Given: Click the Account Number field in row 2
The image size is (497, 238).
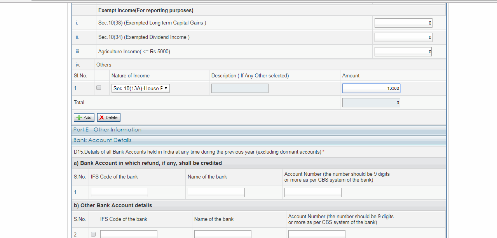Looking at the screenshot, I should pos(317,234).
